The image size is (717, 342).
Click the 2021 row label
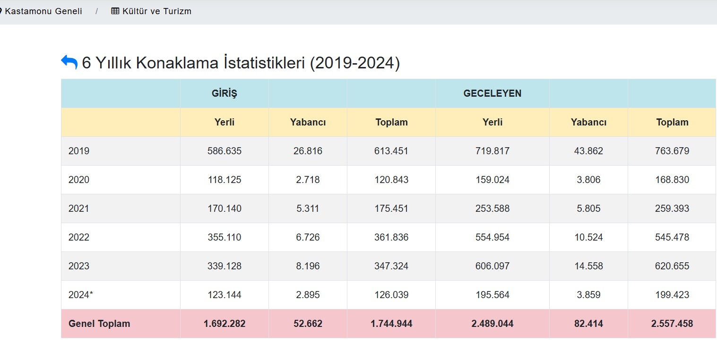click(79, 209)
